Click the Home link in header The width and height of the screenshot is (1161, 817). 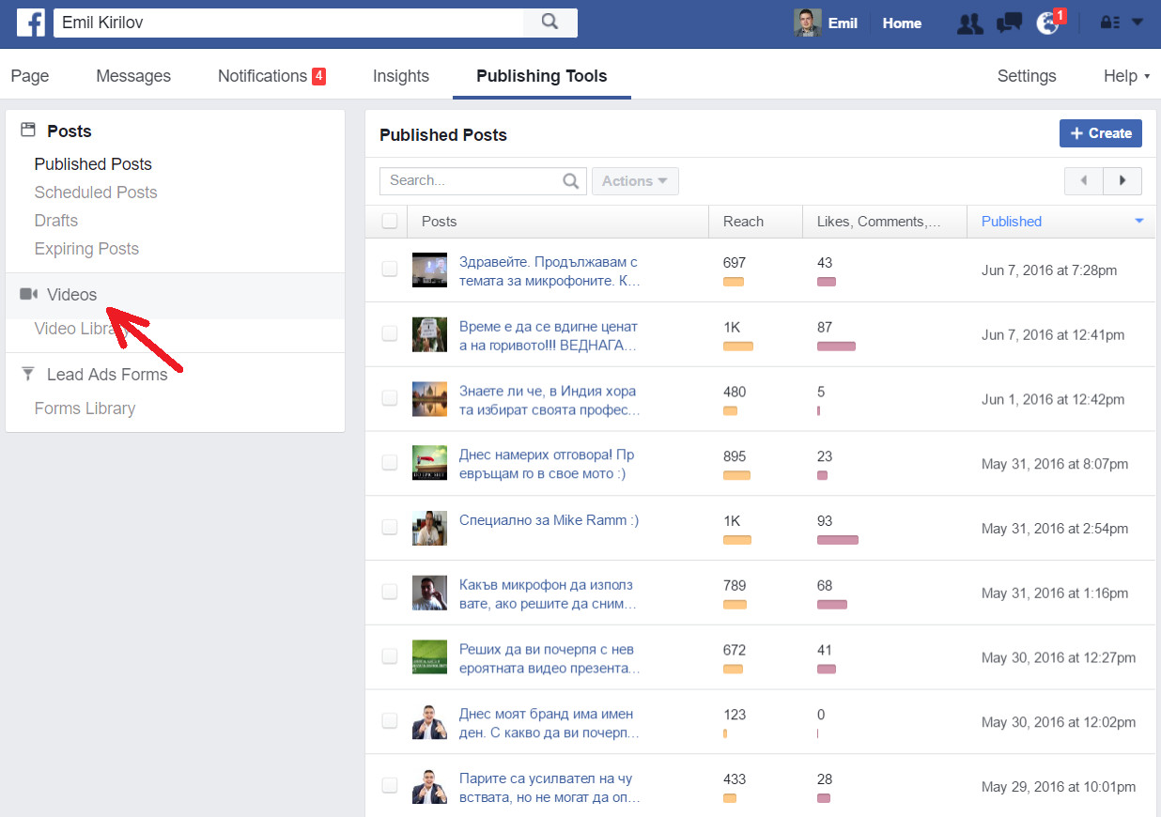pos(902,23)
